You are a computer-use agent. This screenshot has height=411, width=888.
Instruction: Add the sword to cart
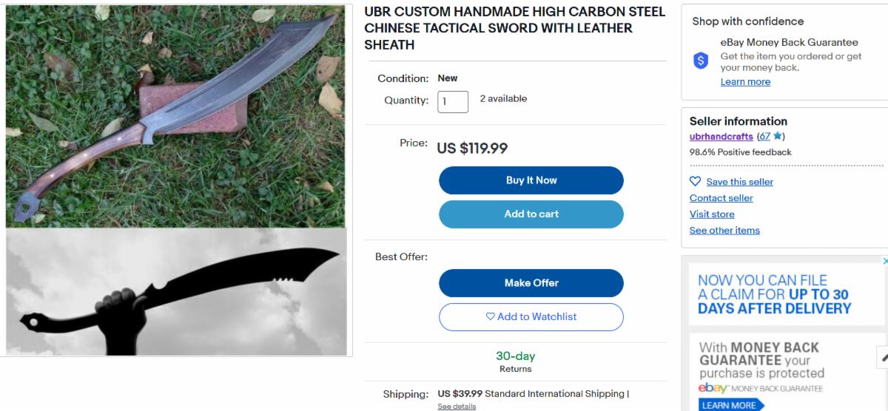coord(531,214)
